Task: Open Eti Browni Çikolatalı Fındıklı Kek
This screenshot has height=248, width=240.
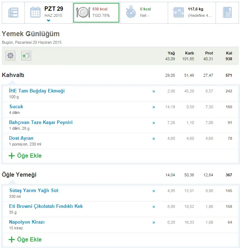Action: pyautogui.click(x=46, y=206)
